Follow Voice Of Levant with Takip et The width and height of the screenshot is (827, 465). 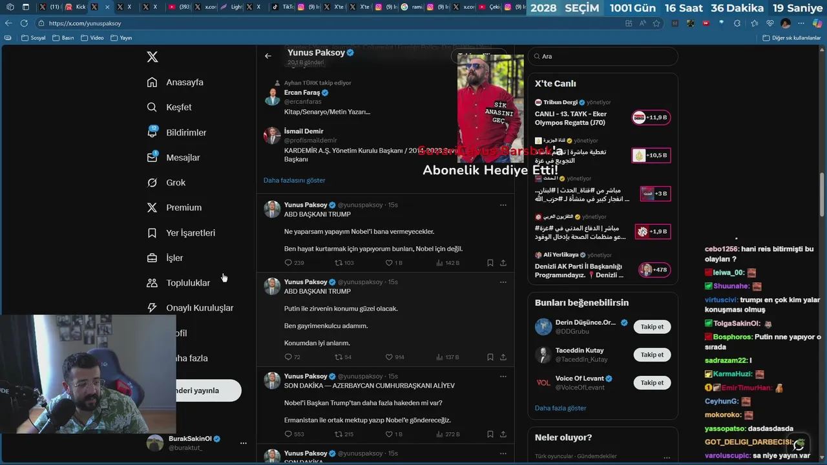coord(652,383)
